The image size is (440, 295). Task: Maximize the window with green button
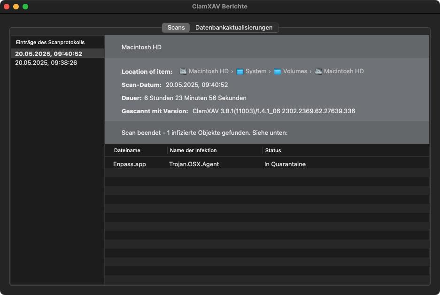click(x=25, y=7)
